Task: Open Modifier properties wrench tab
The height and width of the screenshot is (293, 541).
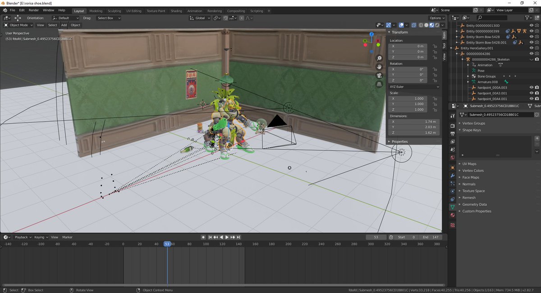Action: tap(453, 176)
